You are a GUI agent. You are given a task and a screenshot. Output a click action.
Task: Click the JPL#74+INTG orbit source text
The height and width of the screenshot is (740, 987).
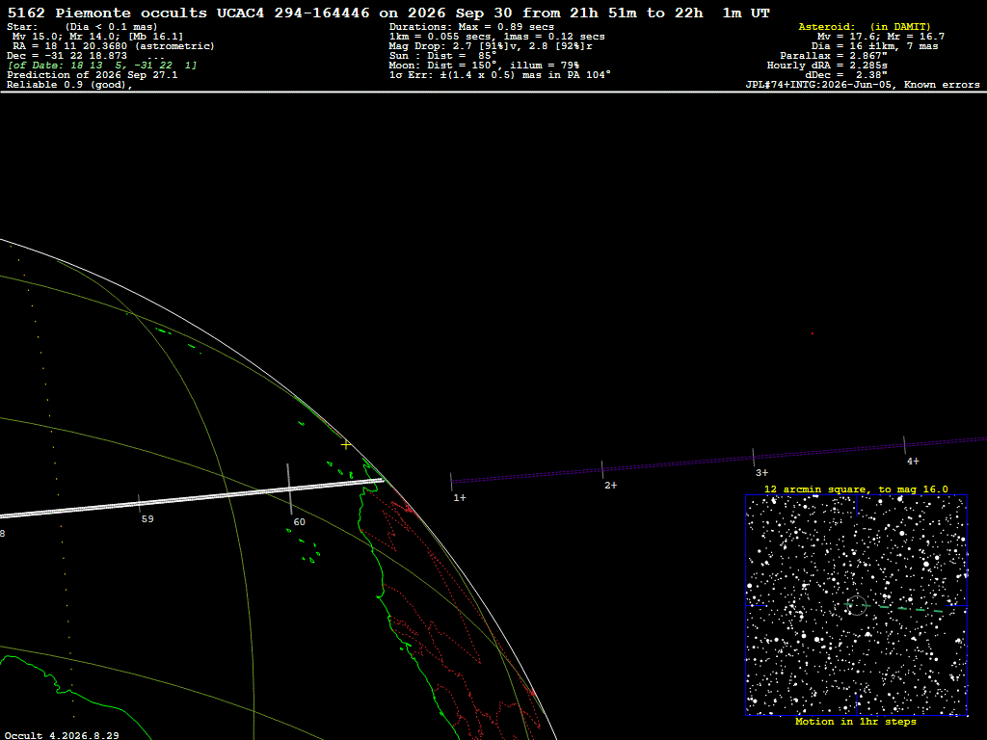click(x=863, y=85)
